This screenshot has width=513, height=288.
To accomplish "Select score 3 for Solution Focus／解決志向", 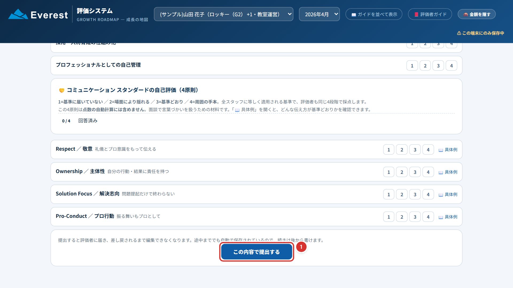I will pos(415,194).
